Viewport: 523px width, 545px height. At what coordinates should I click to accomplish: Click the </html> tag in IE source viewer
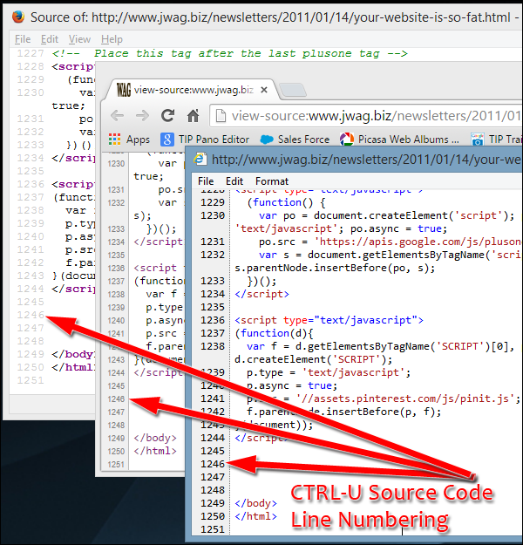point(255,516)
